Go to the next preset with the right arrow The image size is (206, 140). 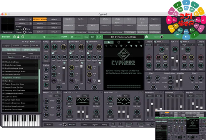[x=100, y=37]
